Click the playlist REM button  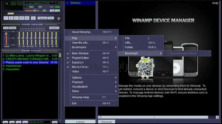[x=12, y=122]
